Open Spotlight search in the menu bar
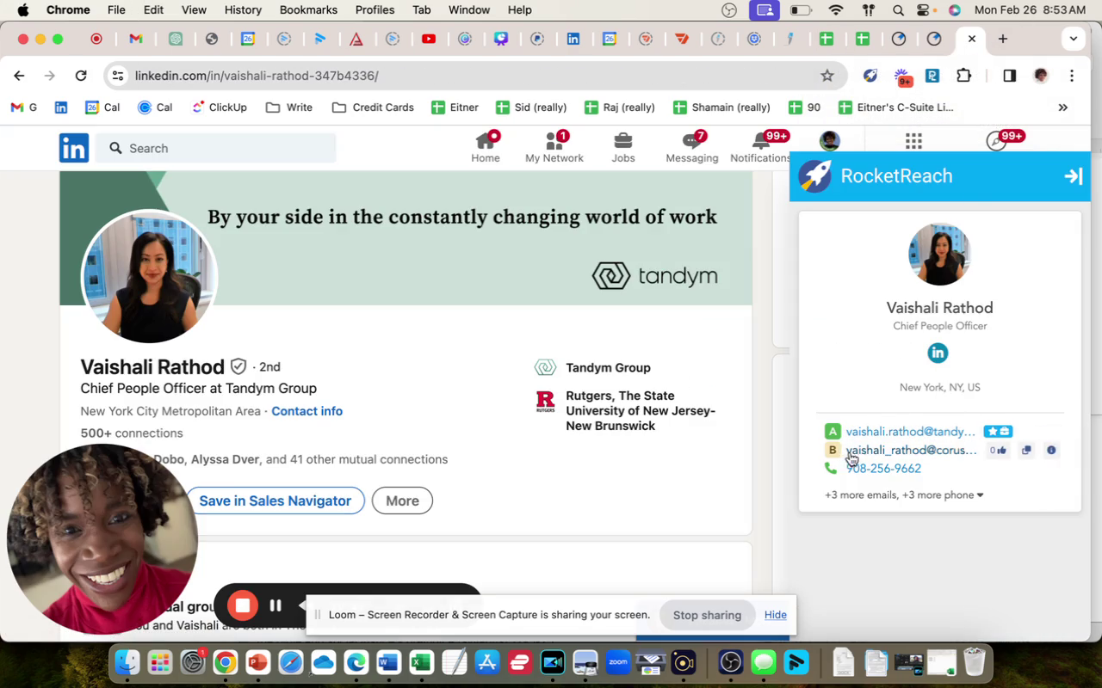This screenshot has height=688, width=1102. click(898, 10)
